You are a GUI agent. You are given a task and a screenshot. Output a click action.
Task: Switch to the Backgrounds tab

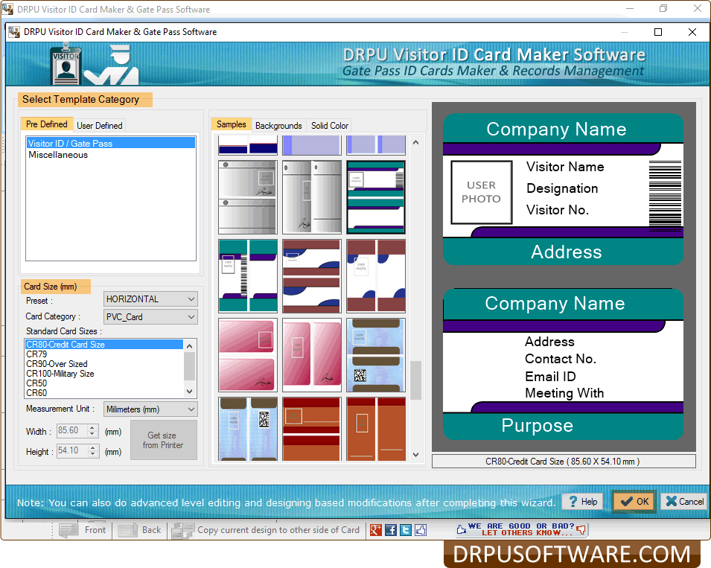(278, 125)
